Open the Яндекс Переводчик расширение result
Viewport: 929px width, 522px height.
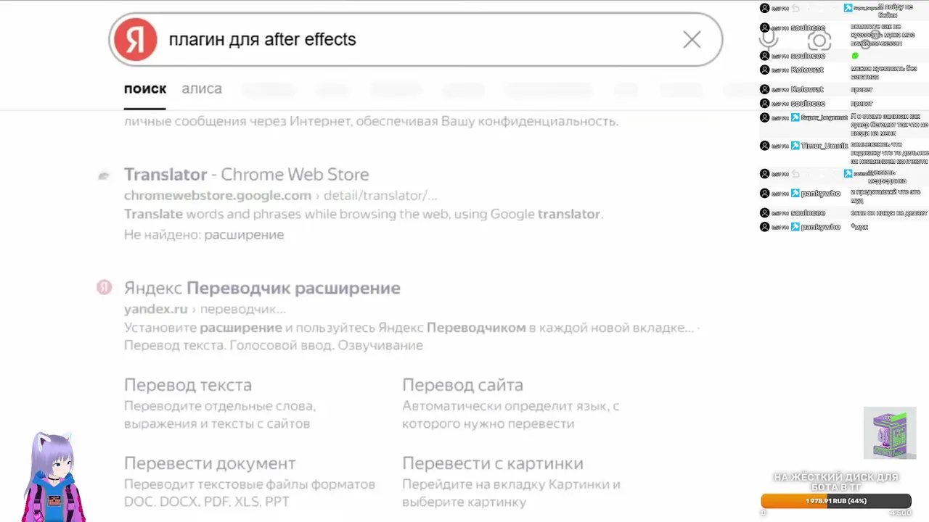[262, 288]
